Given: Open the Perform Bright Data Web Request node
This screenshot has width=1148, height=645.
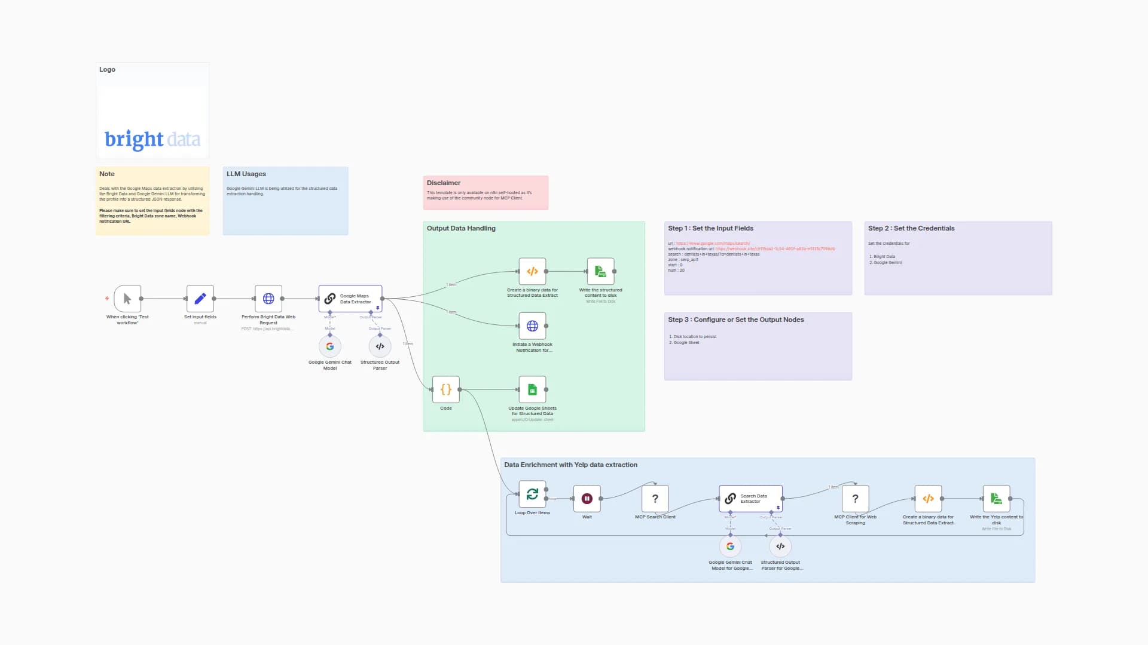Looking at the screenshot, I should point(268,299).
